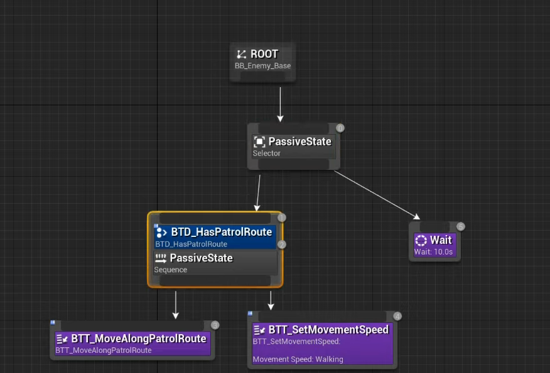Select the Wait: 10.0s description text

433,252
